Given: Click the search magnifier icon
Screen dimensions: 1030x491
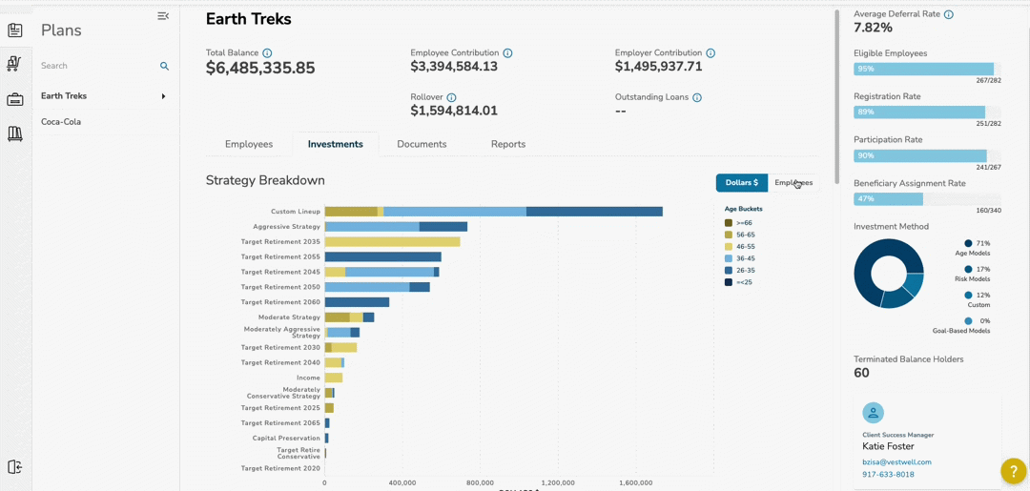Looking at the screenshot, I should (164, 67).
